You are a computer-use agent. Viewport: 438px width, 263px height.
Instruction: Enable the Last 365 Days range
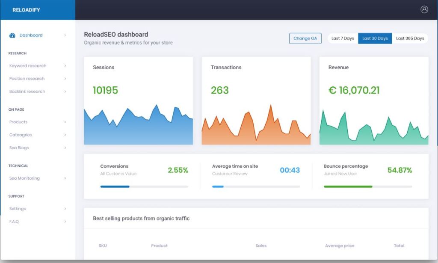(411, 38)
